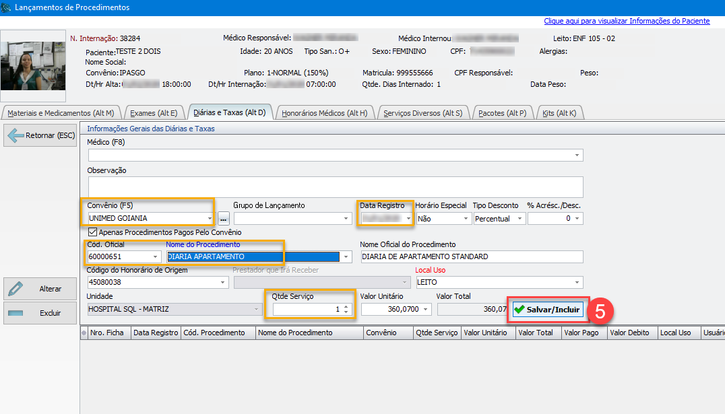Increase Qtde Serviço with up arrow
This screenshot has height=414, width=725.
(x=346, y=306)
